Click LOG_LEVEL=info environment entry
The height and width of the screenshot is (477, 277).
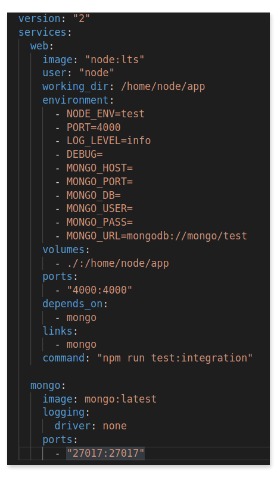(x=108, y=141)
